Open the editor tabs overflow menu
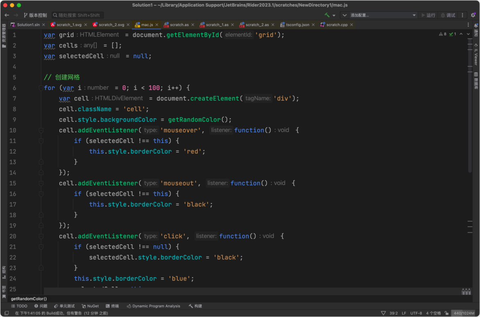 468,25
